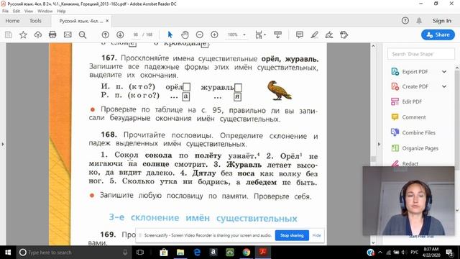Switch to the Tools tab
This screenshot has width=460, height=259.
click(35, 21)
